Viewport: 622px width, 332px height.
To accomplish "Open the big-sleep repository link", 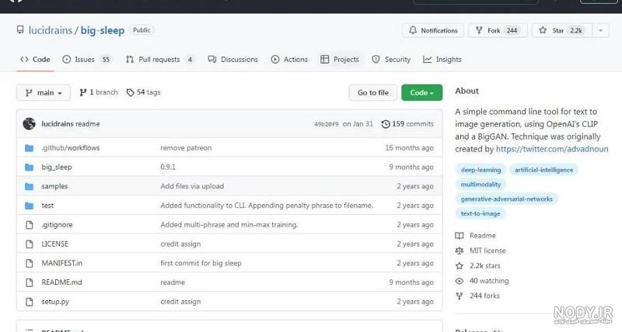I will click(103, 30).
